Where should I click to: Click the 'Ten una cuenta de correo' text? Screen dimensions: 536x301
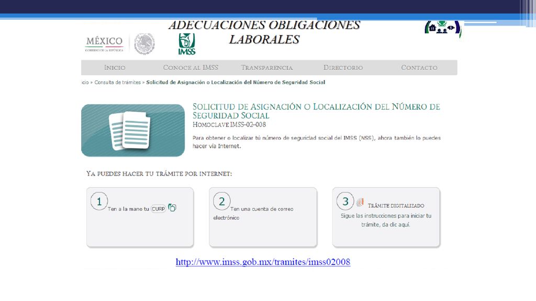(x=253, y=213)
